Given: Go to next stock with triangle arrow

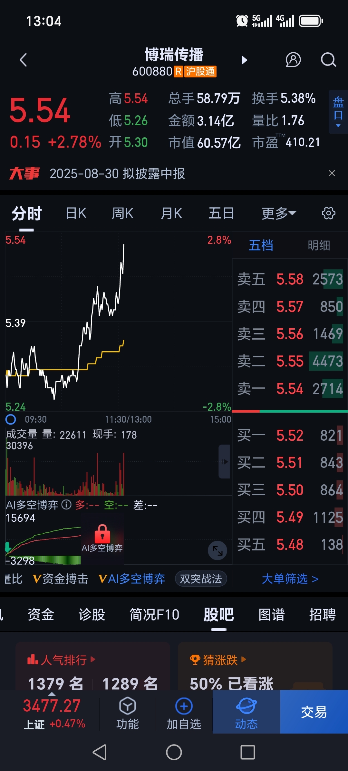Looking at the screenshot, I should tap(244, 60).
